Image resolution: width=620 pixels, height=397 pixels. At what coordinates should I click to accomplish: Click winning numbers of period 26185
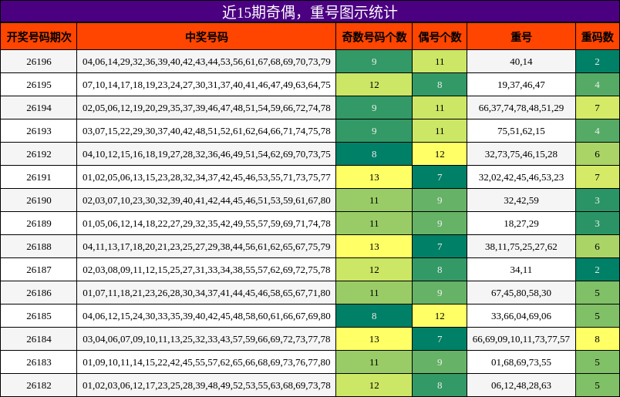[x=207, y=316]
